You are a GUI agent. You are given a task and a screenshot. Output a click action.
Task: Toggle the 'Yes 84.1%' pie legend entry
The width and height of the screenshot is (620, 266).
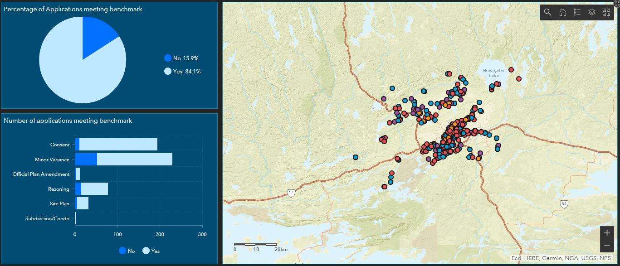(x=182, y=71)
